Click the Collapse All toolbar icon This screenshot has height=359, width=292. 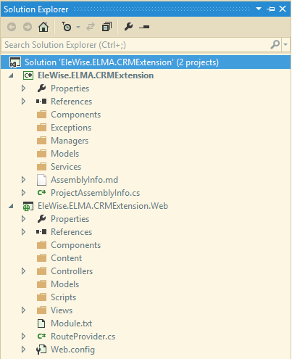point(107,27)
